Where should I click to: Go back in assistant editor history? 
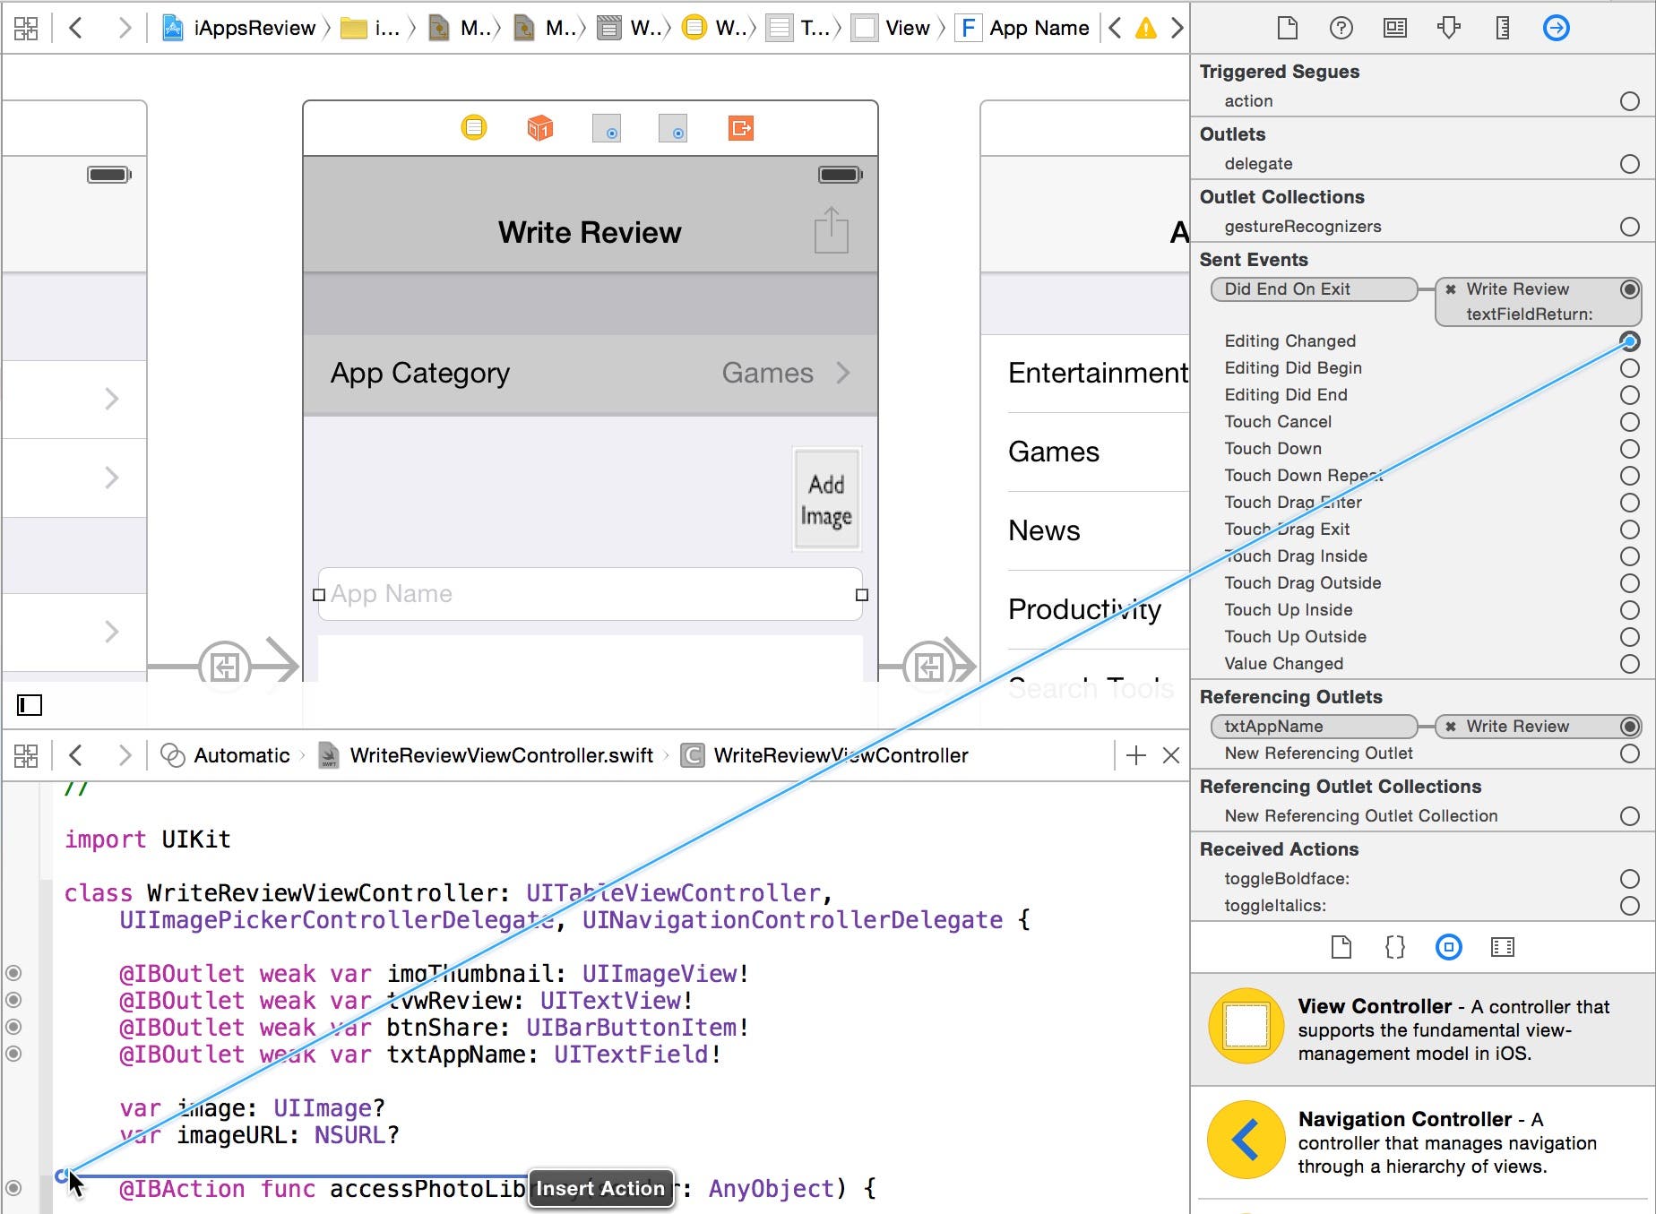click(76, 755)
